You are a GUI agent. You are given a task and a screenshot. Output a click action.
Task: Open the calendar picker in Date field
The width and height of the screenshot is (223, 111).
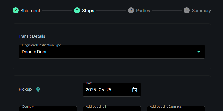135,90
